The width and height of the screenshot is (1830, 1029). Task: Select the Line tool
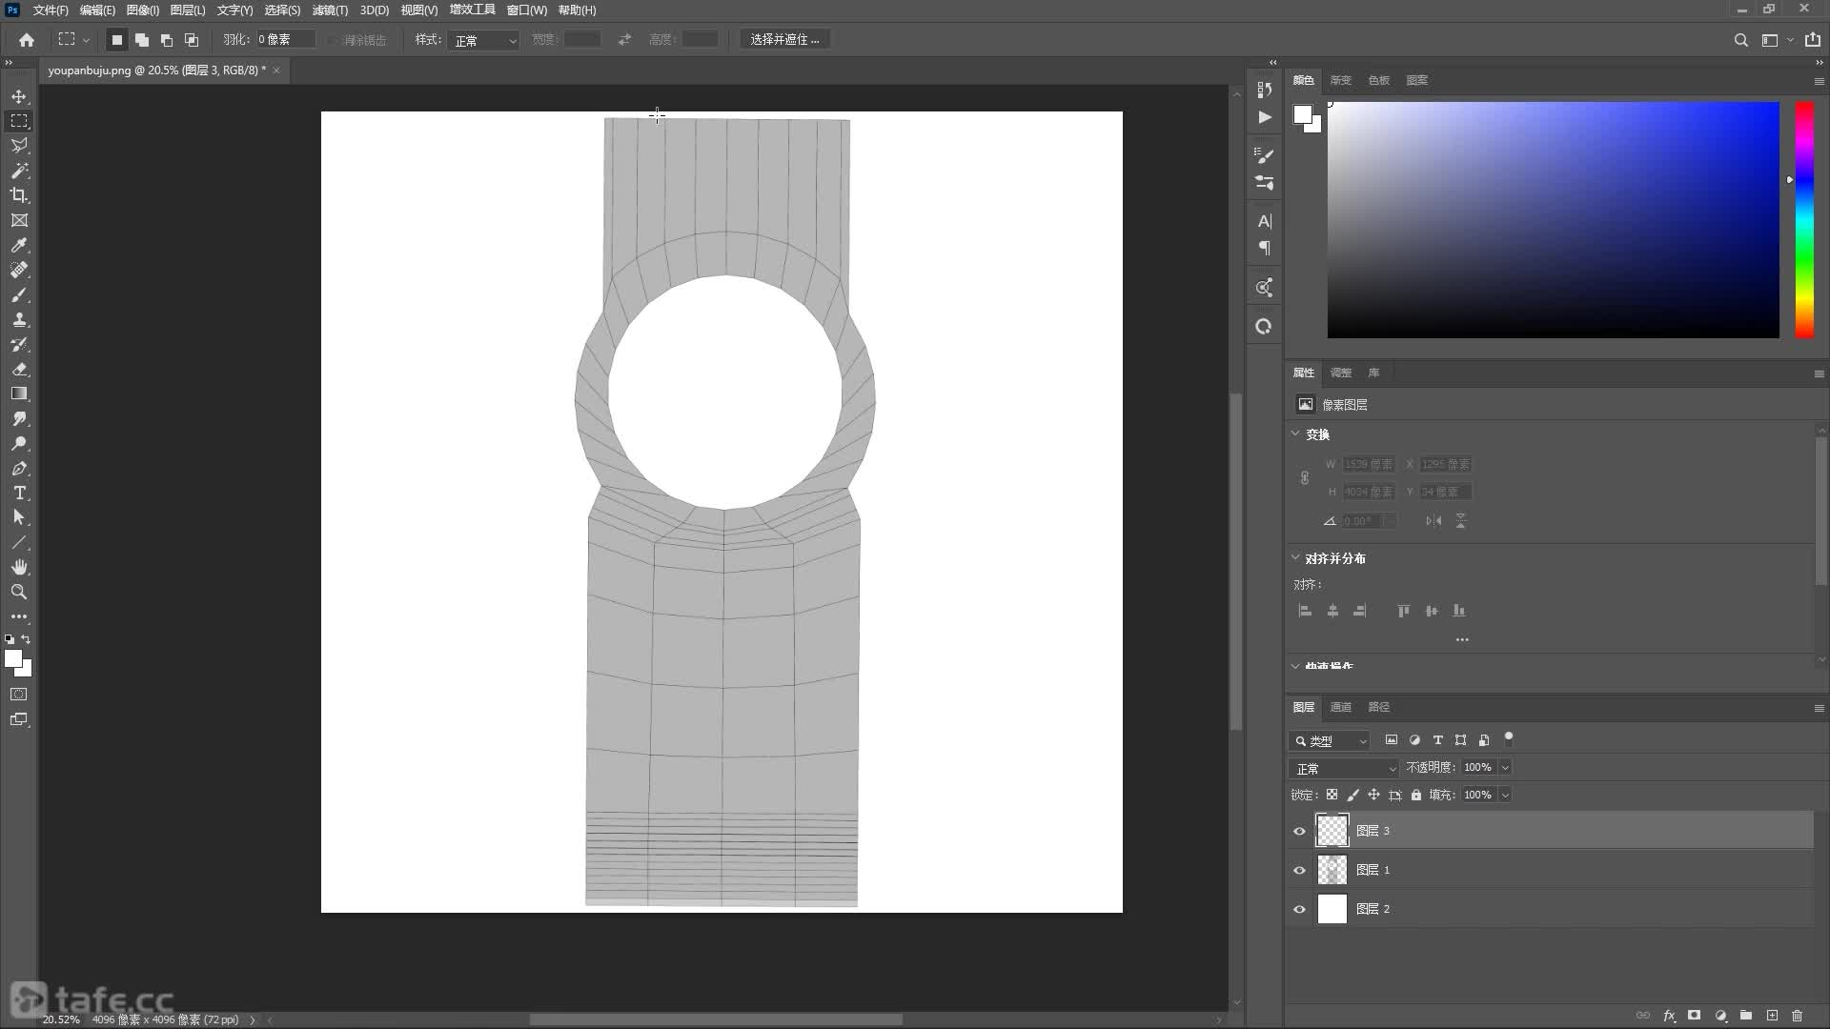point(19,542)
